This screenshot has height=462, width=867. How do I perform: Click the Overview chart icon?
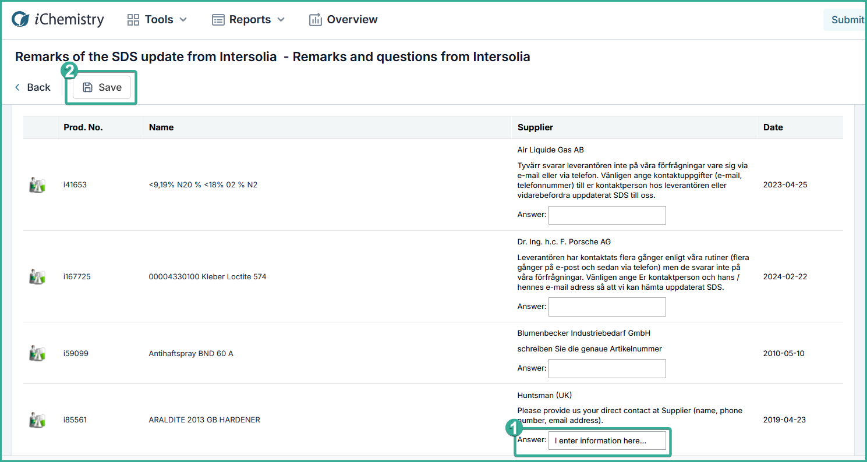pos(315,20)
